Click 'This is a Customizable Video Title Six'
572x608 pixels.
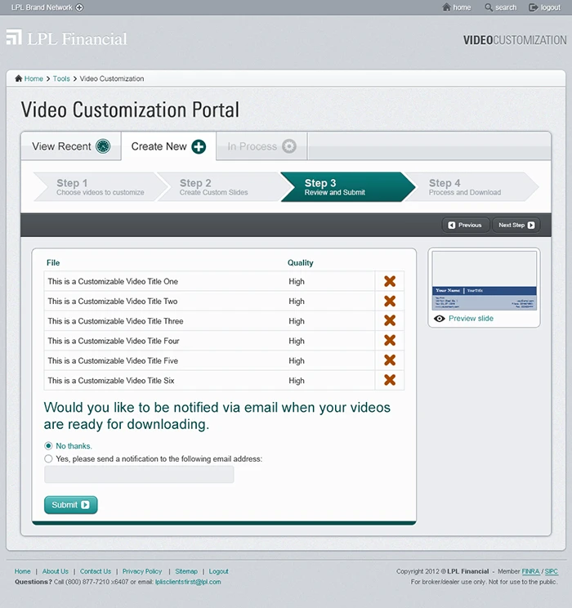(111, 380)
